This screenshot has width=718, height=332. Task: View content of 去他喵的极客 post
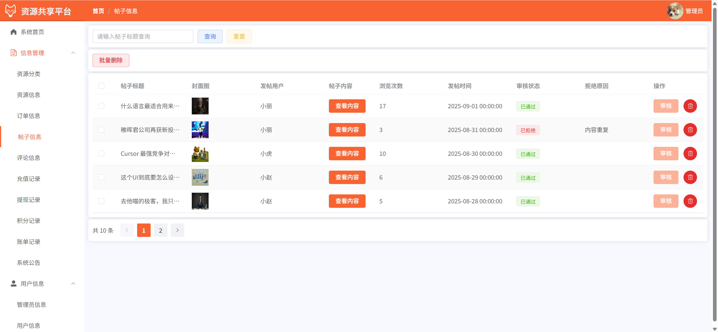[347, 201]
